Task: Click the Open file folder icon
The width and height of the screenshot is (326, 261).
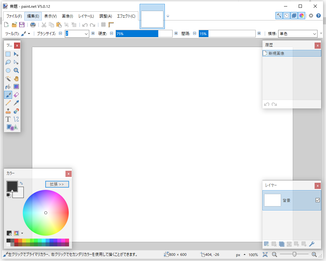Action: 14,25
